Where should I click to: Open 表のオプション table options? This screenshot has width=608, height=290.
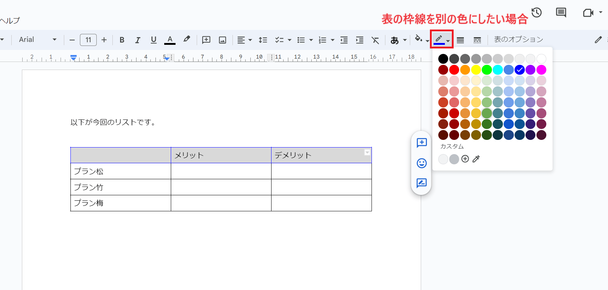point(518,39)
